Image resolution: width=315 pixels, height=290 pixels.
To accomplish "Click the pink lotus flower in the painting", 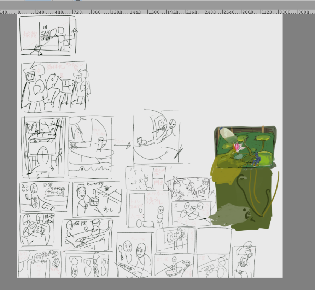I will (x=238, y=147).
